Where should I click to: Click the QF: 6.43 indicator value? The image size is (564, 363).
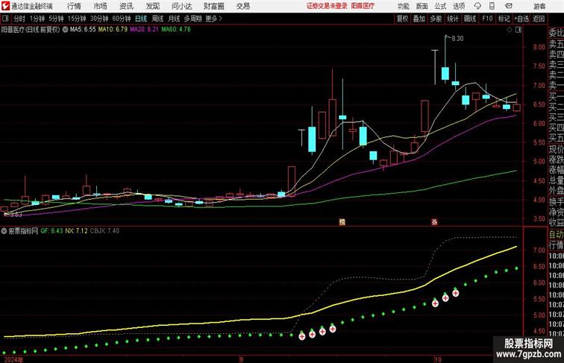coord(51,231)
